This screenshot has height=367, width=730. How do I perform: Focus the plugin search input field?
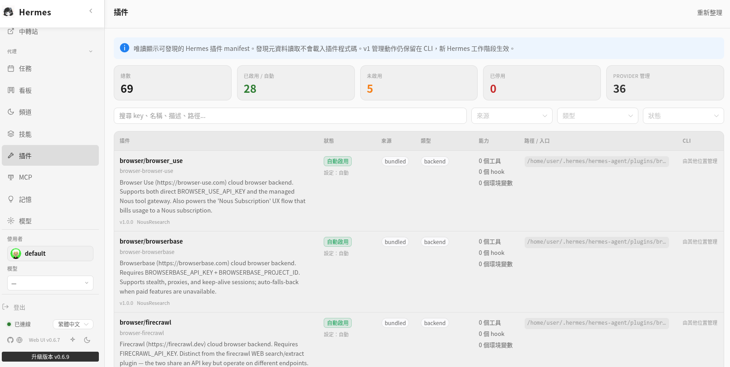click(290, 116)
